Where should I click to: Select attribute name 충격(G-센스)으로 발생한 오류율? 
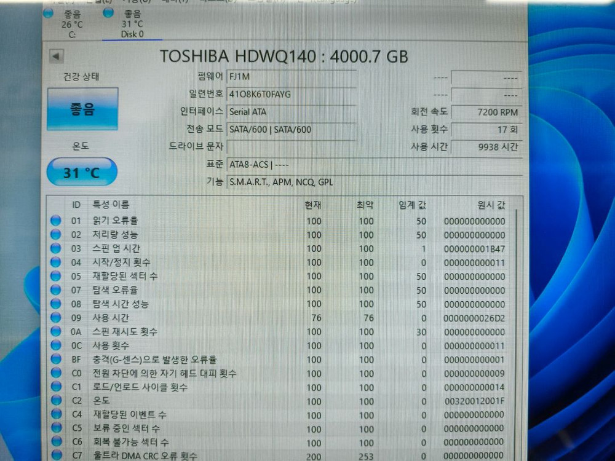154,359
